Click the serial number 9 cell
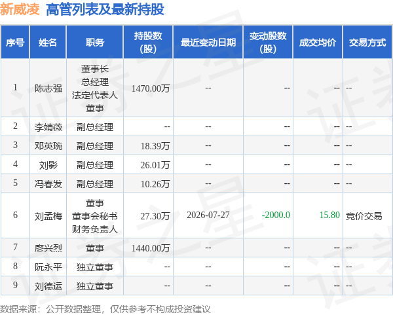 coord(15,285)
